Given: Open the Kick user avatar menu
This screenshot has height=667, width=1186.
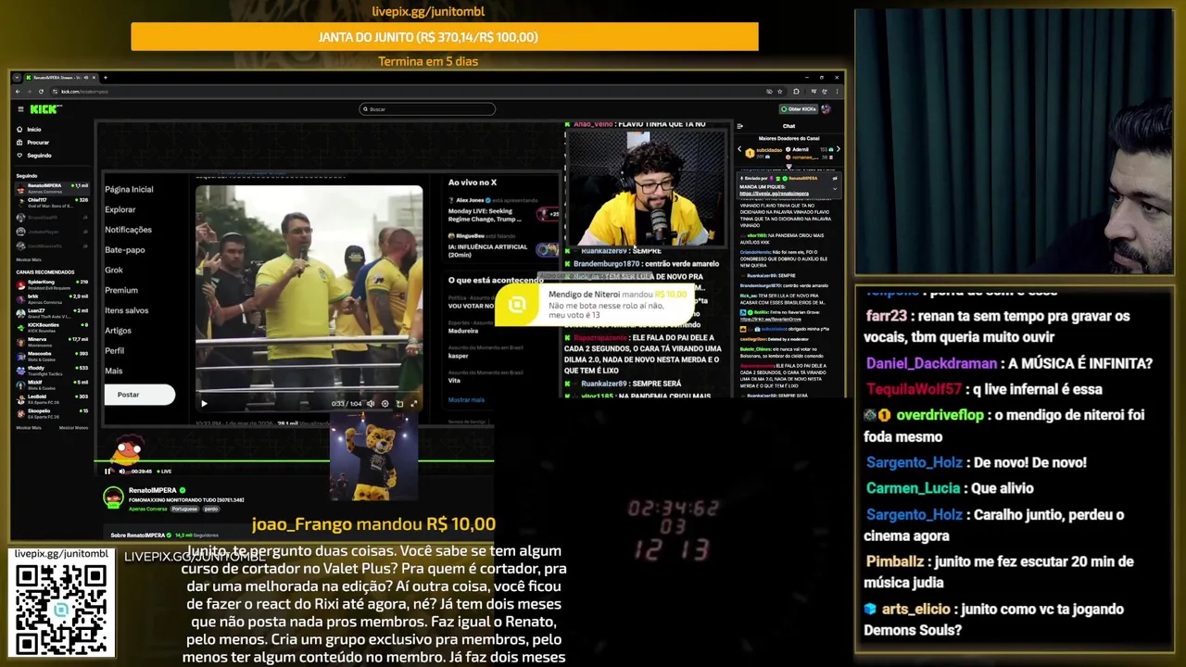Looking at the screenshot, I should click(x=826, y=109).
